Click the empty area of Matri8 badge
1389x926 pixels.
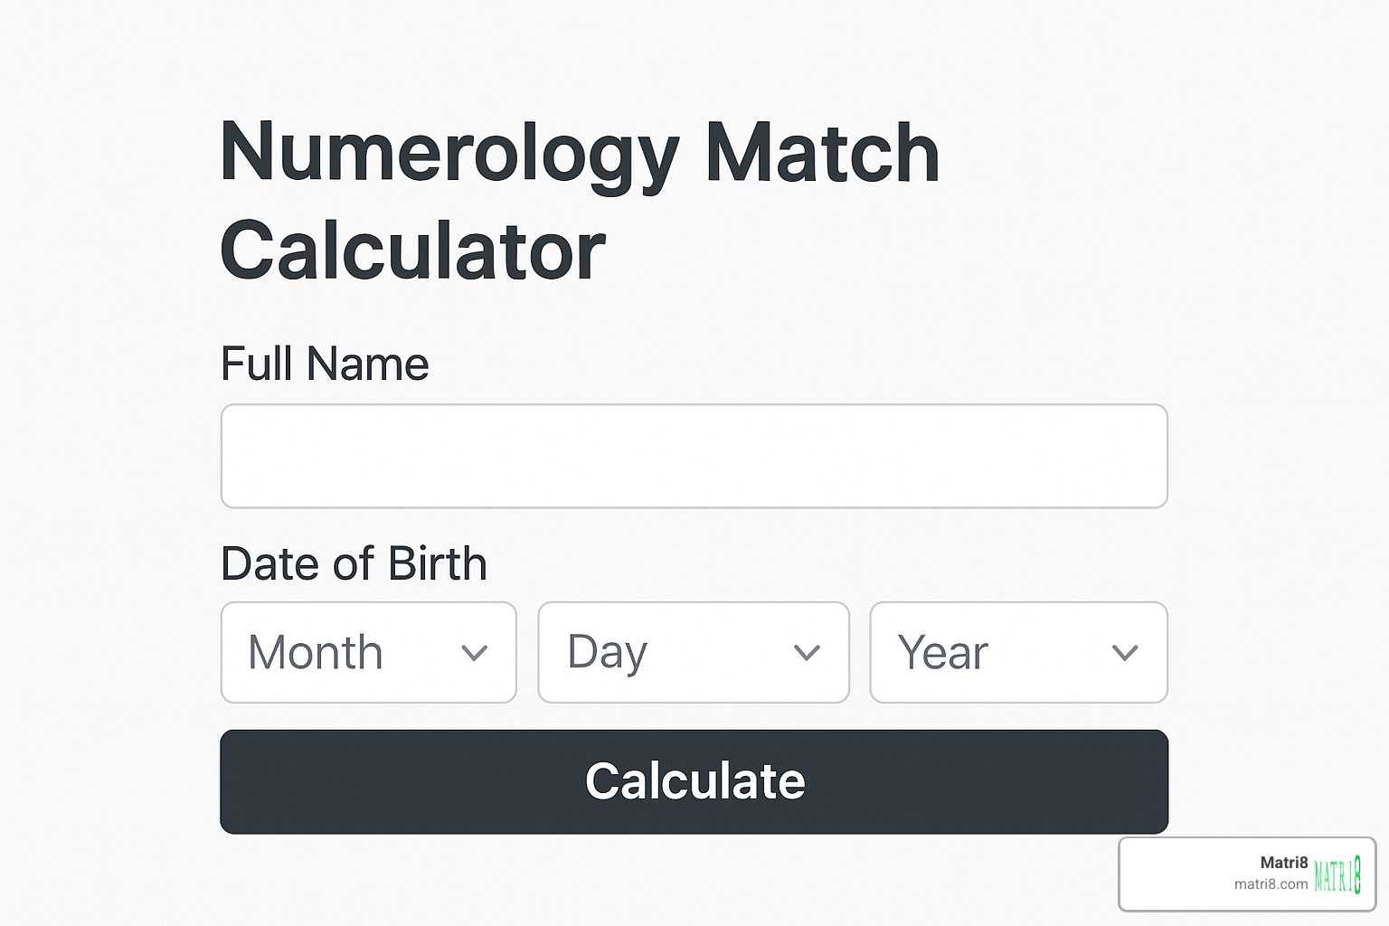[x=1176, y=874]
